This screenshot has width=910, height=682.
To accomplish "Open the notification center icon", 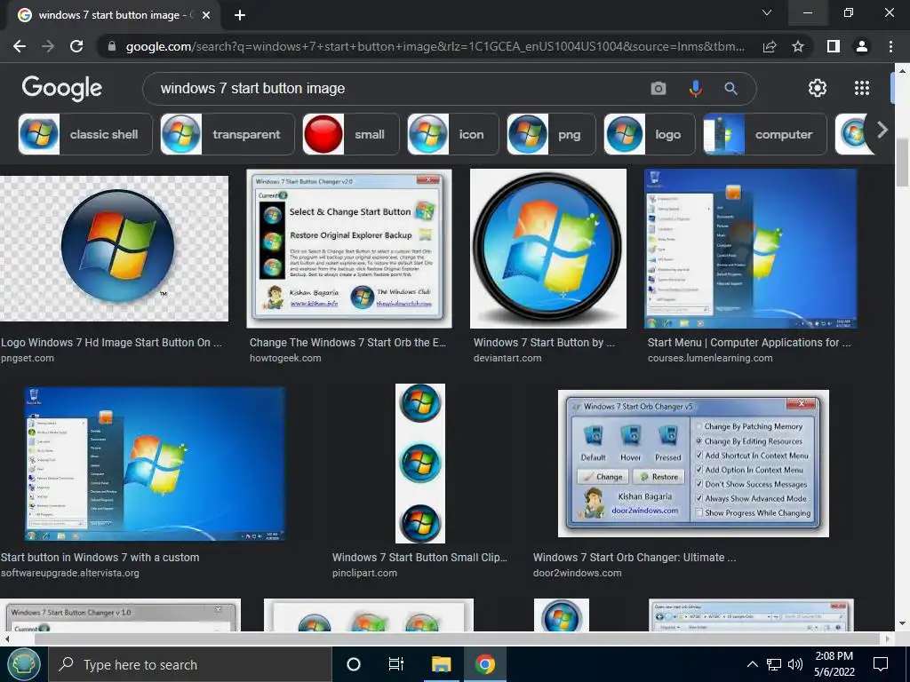I will (x=881, y=664).
